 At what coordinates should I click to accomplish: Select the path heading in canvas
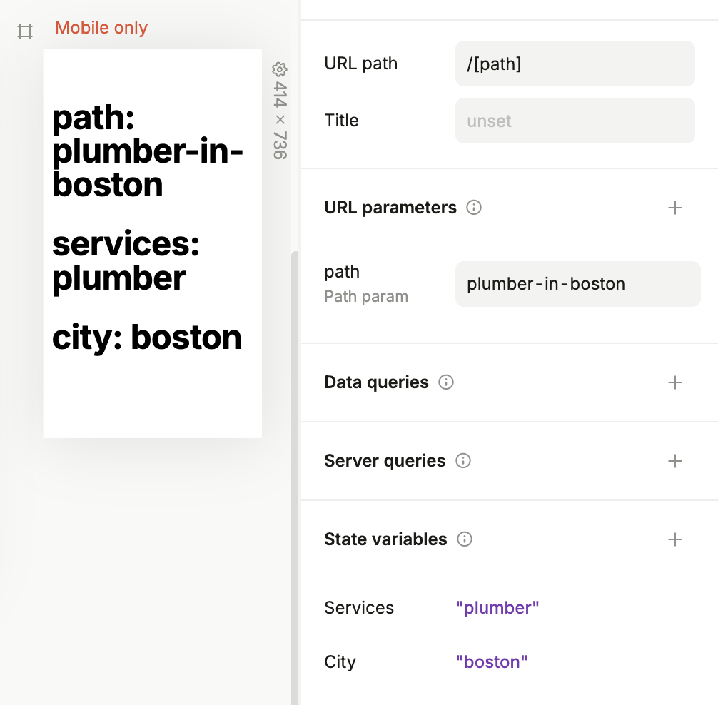[147, 151]
